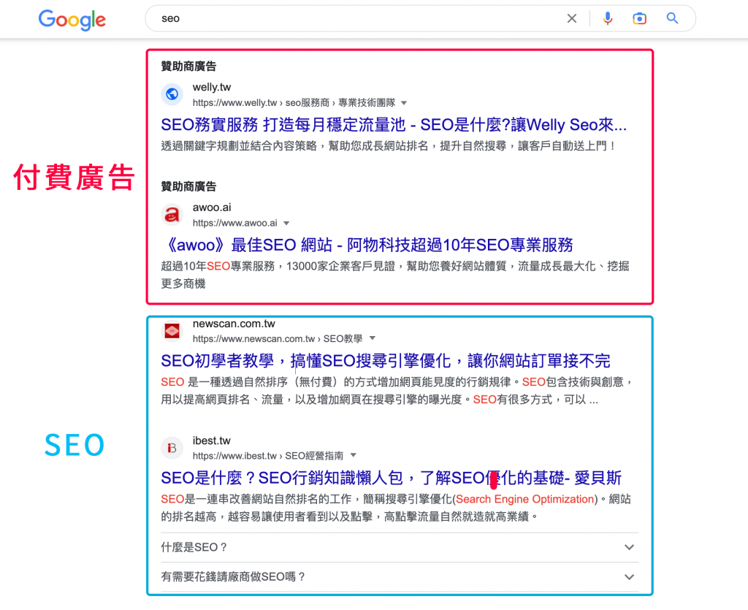Click the https://www.awoo.ai URL text
This screenshot has height=610, width=748.
click(234, 224)
